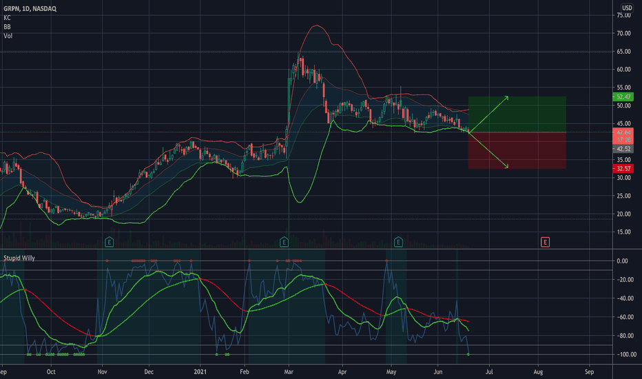Screen dimensions: 642x379
Task: Click the 55.00 price axis label
Action: point(623,88)
